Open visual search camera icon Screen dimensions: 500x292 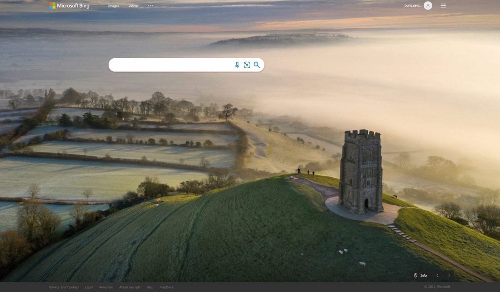click(247, 65)
